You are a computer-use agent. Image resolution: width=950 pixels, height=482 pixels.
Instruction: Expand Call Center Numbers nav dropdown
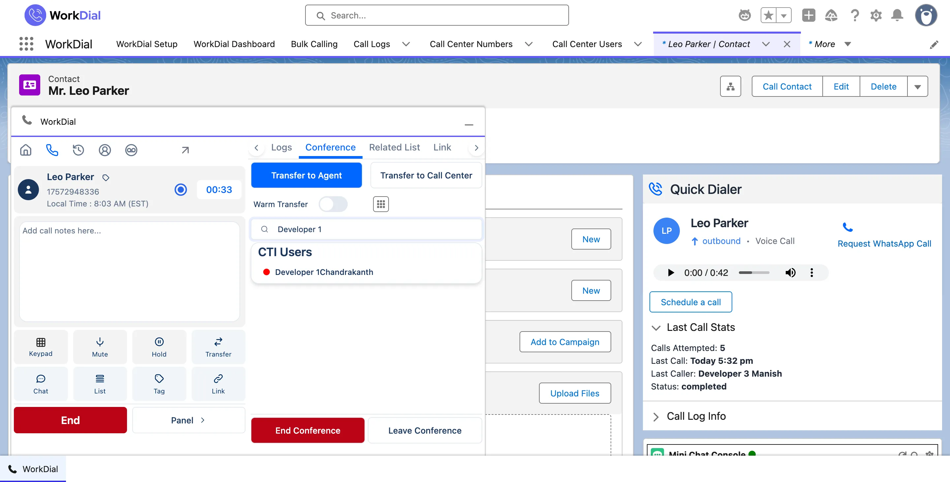[x=528, y=44]
